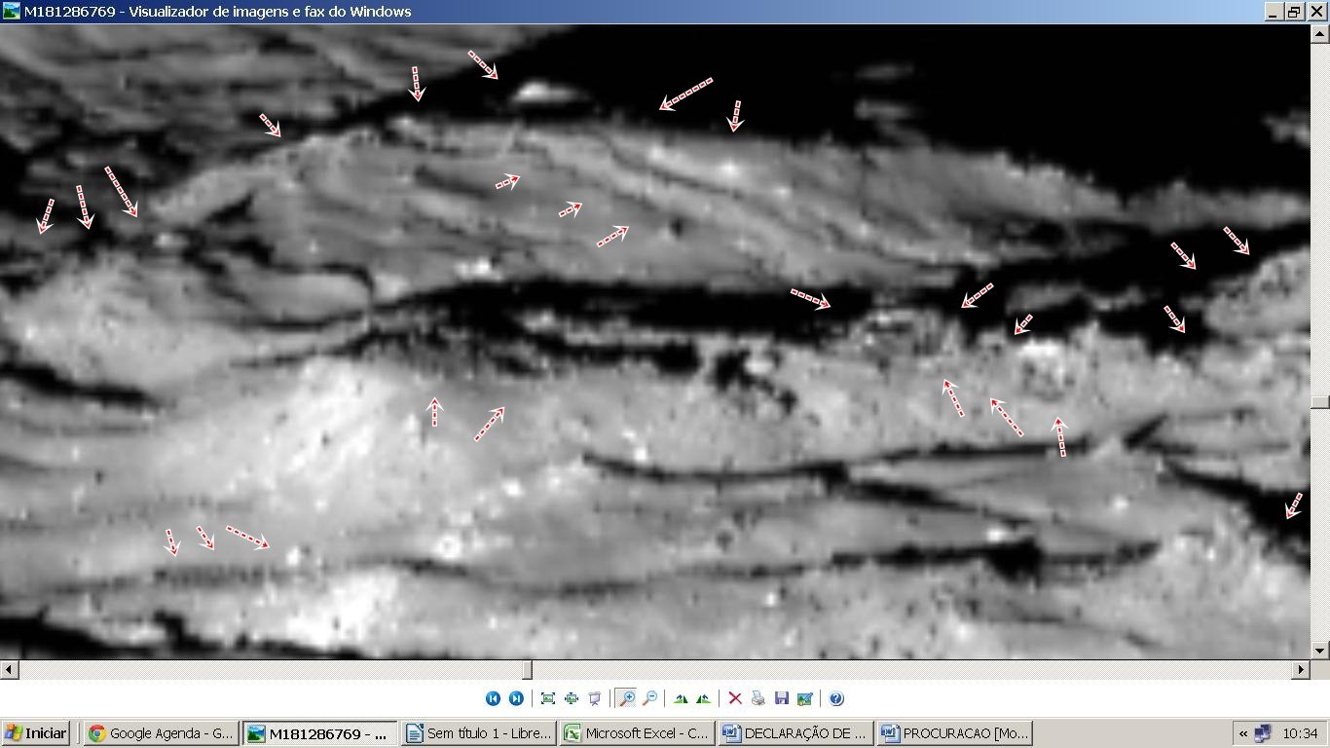Click the best fit icon
1330x748 pixels.
click(x=548, y=698)
